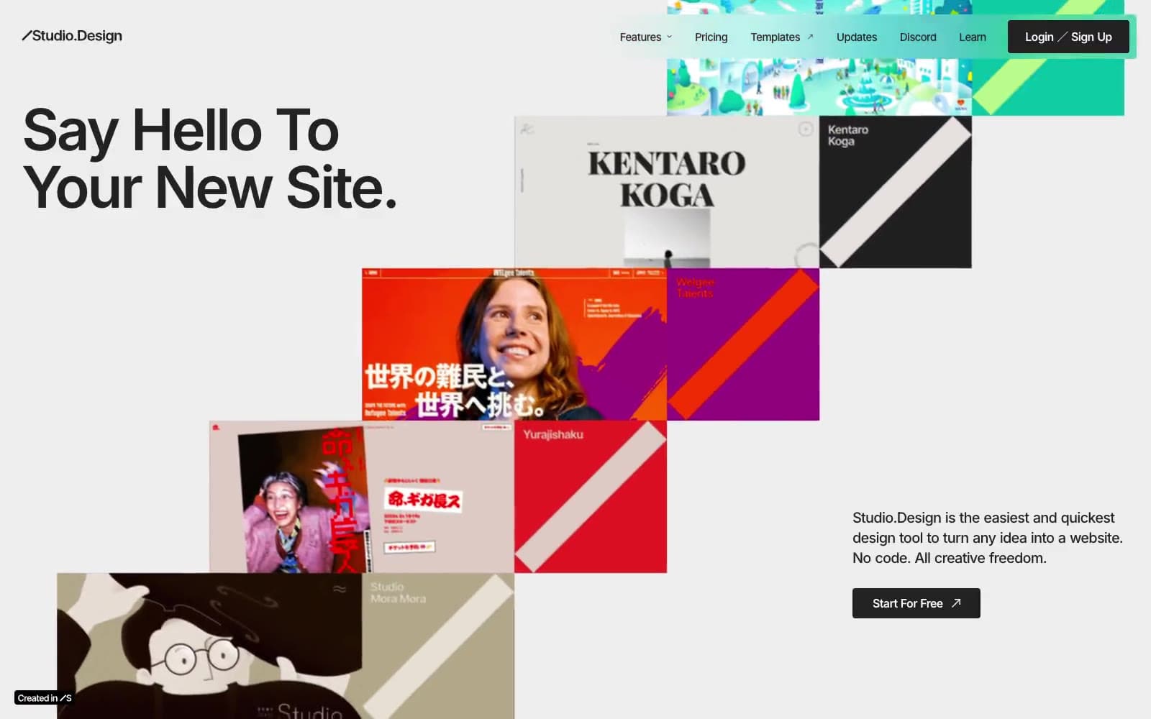The image size is (1151, 719).
Task: Click the "No code. All creative freedom." text
Action: point(950,558)
